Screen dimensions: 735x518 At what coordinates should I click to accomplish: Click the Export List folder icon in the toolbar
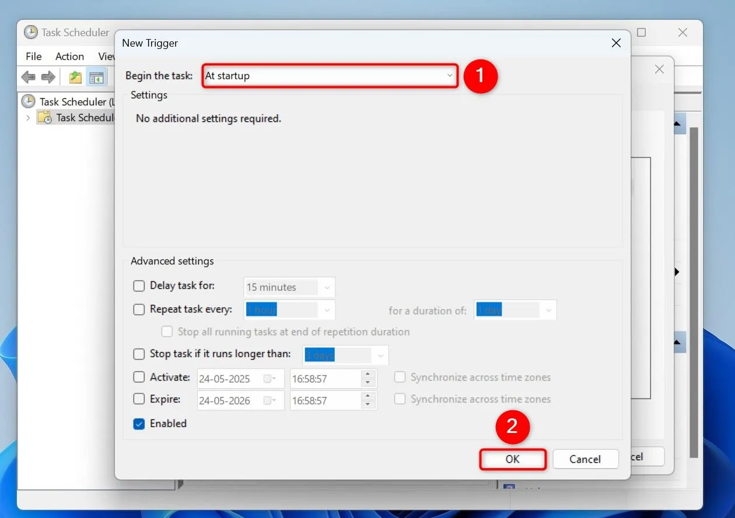[x=75, y=76]
